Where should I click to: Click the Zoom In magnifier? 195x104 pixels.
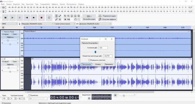pyautogui.click(x=65, y=16)
